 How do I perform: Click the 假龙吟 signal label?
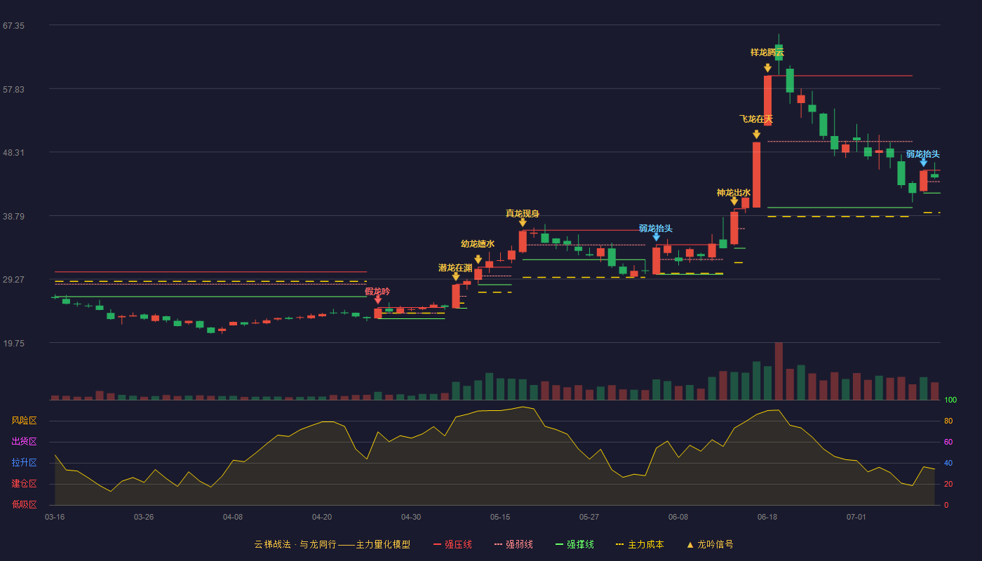click(x=377, y=291)
